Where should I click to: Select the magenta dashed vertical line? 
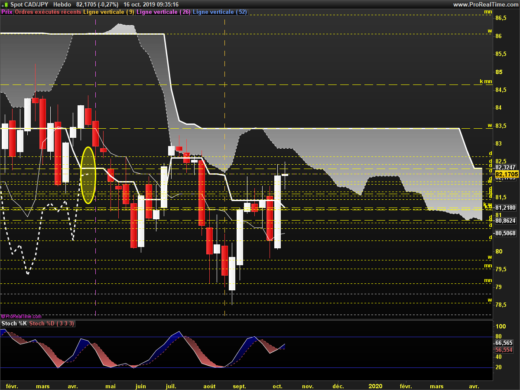95,243
